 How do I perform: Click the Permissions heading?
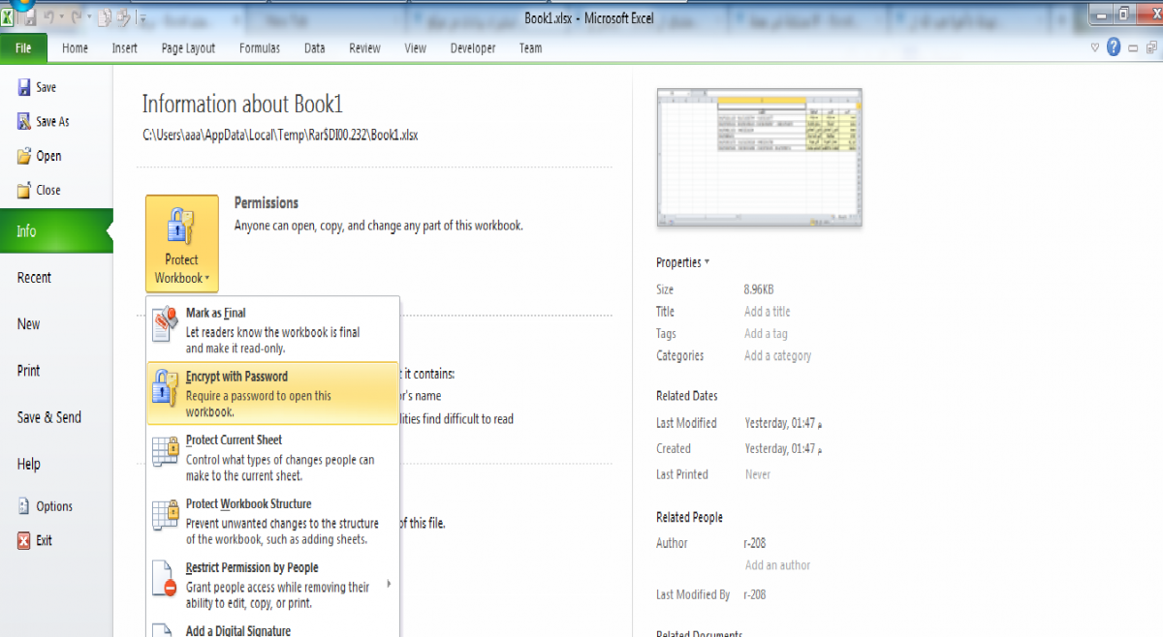(267, 203)
